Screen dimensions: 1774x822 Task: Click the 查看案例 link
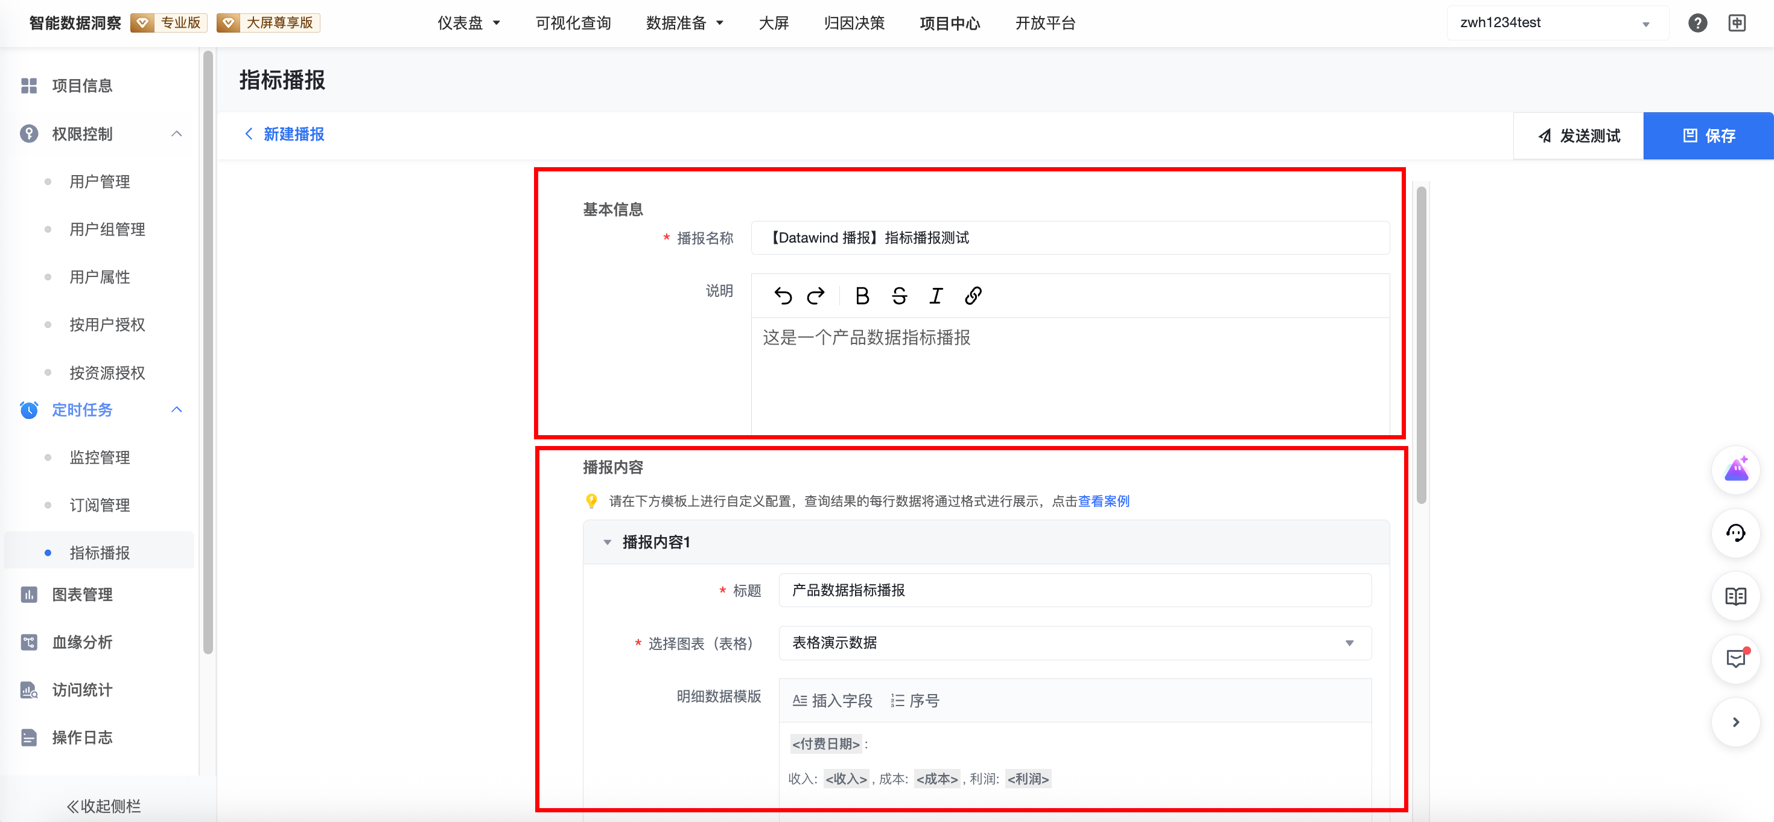click(1103, 501)
